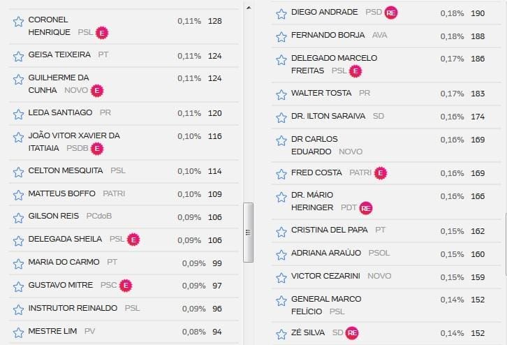Screen dimensions: 507x345
Task: Click the RE badge next to Zé Silva
Action: coord(352,333)
